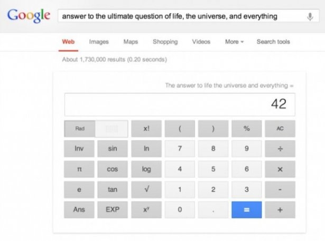The image size is (325, 241).
Task: Select Rad angle mode
Action: pyautogui.click(x=80, y=129)
